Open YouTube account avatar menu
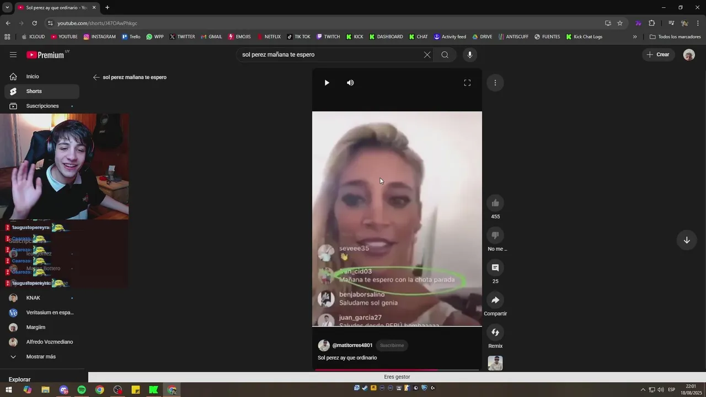 689,55
